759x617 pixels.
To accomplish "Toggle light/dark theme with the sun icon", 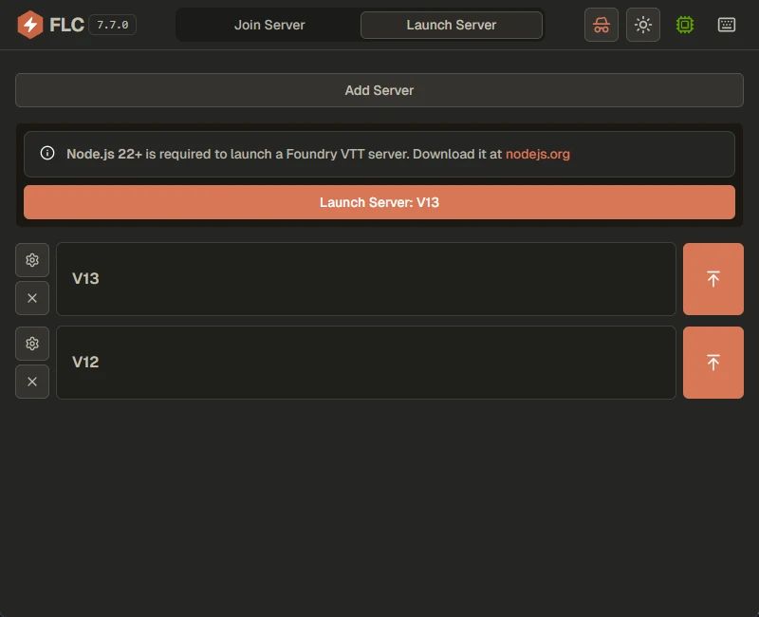I will (642, 25).
